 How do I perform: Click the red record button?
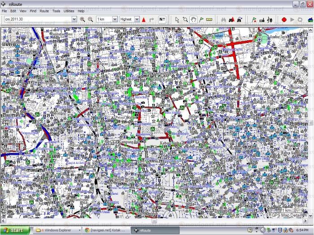pos(284,20)
